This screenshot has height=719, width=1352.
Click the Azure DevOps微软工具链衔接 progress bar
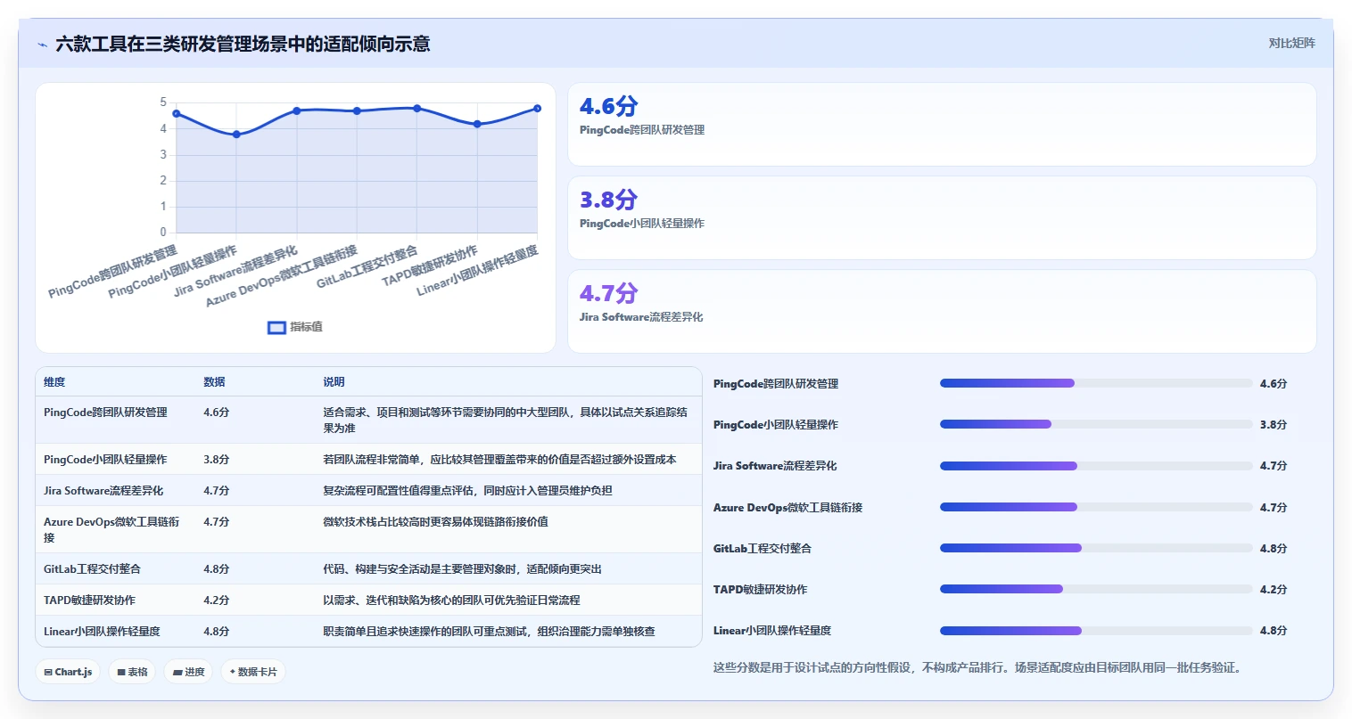coord(1096,507)
